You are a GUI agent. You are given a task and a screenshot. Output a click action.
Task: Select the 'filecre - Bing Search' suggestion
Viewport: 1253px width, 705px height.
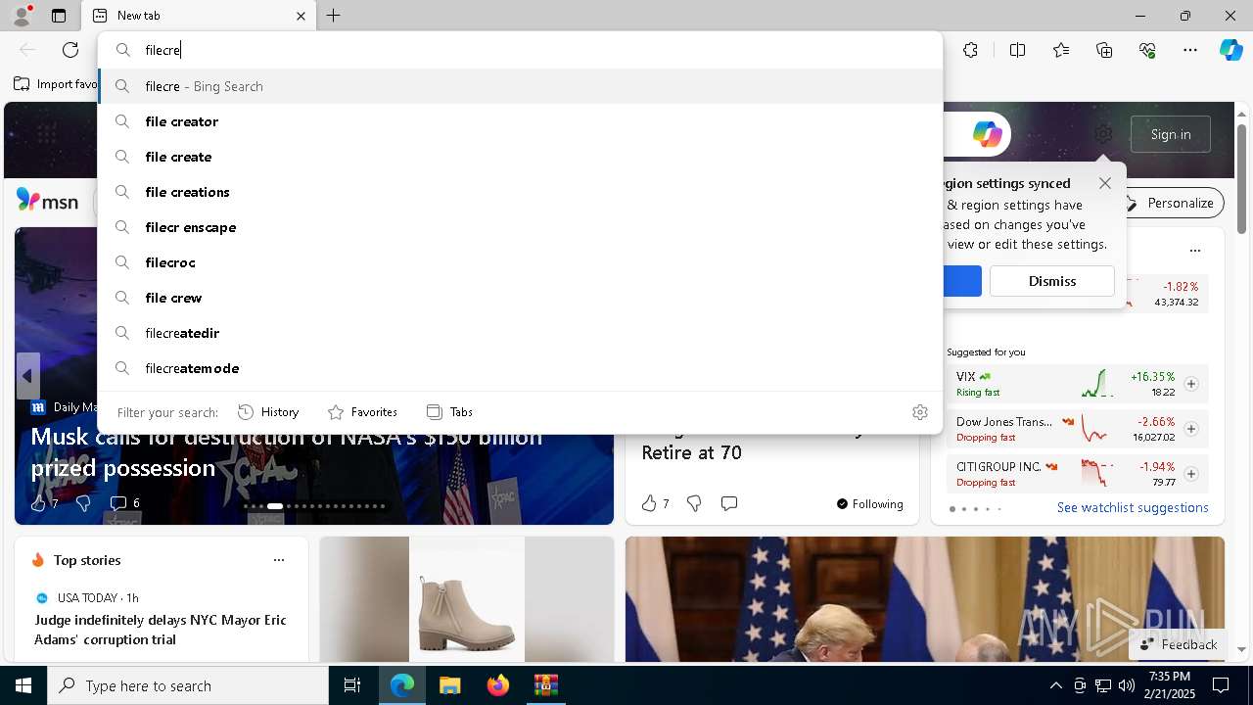pos(521,86)
